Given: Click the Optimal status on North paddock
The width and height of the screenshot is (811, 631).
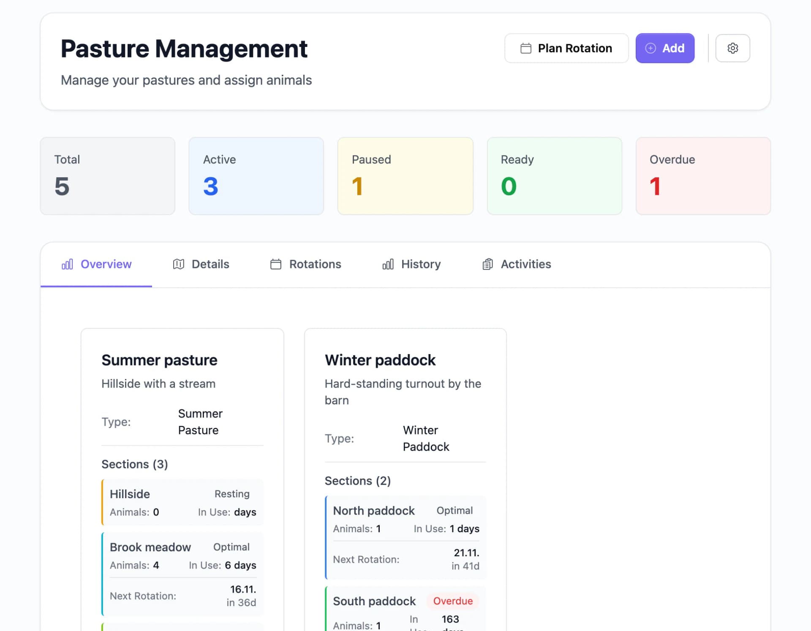Looking at the screenshot, I should coord(454,511).
